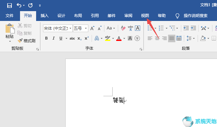
Task: Click the 粘贴 paste icon
Action: (10, 28)
